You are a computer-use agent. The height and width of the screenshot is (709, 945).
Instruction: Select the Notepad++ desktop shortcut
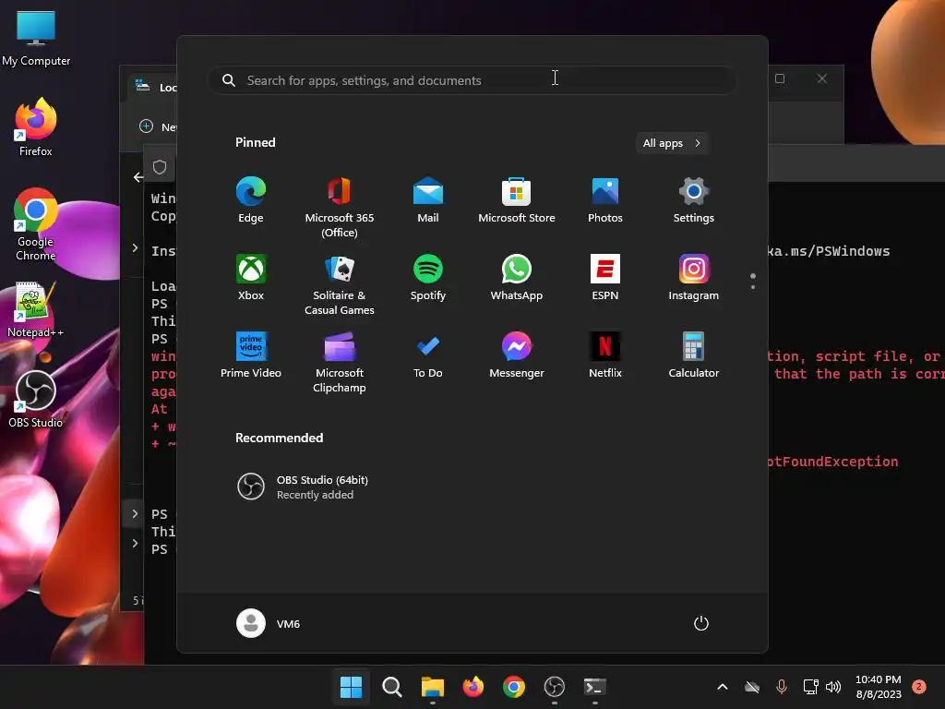(x=36, y=309)
